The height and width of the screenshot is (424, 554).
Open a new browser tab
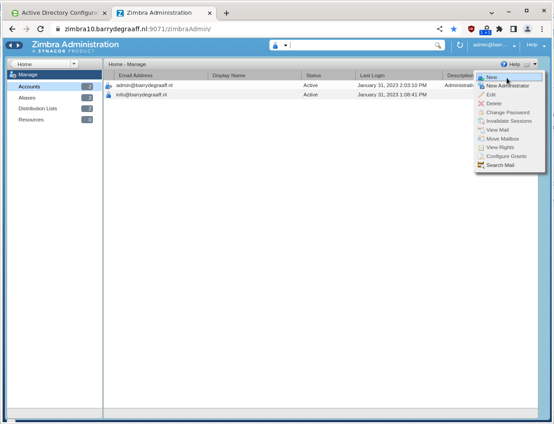(227, 13)
